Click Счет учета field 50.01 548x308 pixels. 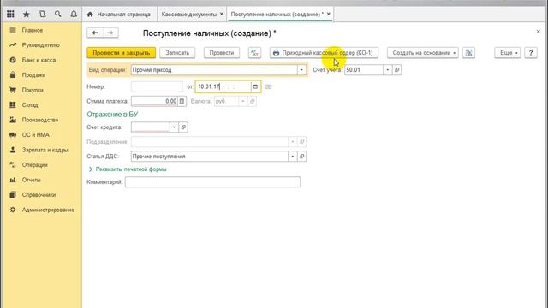(x=364, y=70)
